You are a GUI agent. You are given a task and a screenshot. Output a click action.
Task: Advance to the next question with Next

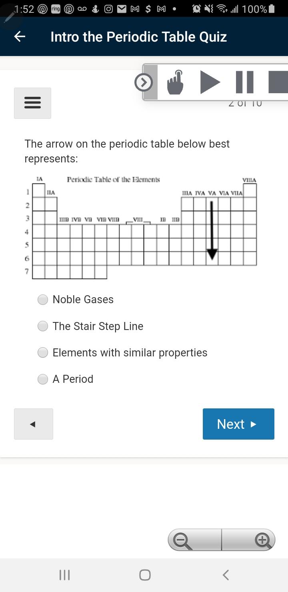(x=238, y=424)
